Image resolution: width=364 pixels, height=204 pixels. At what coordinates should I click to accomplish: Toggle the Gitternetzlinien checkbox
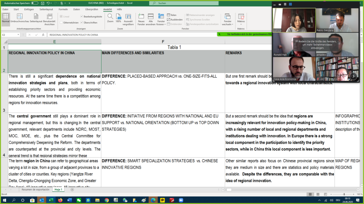tap(61, 22)
